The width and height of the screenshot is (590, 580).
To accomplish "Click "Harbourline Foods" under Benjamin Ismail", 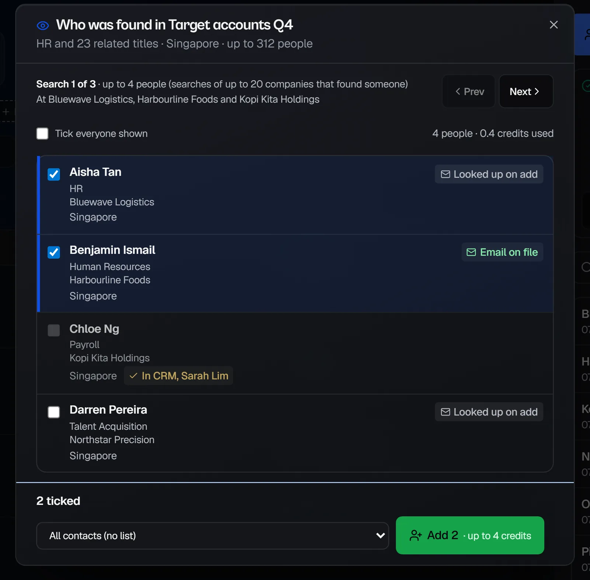I will tap(110, 280).
